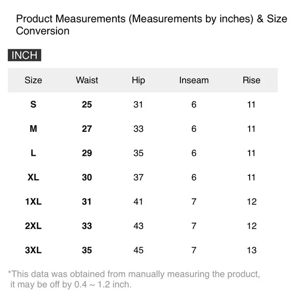
Task: Select the 1XL size row label
Action: pyautogui.click(x=33, y=201)
